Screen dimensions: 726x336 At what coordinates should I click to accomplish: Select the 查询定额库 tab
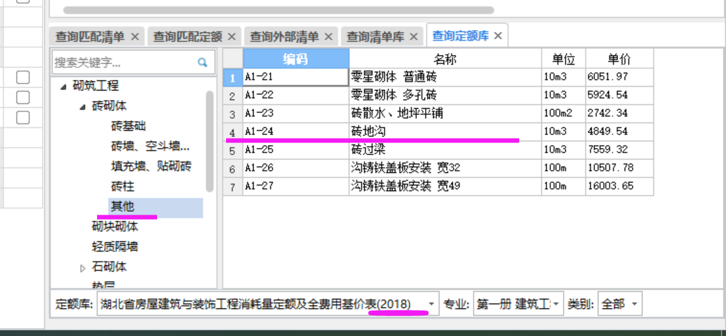461,36
